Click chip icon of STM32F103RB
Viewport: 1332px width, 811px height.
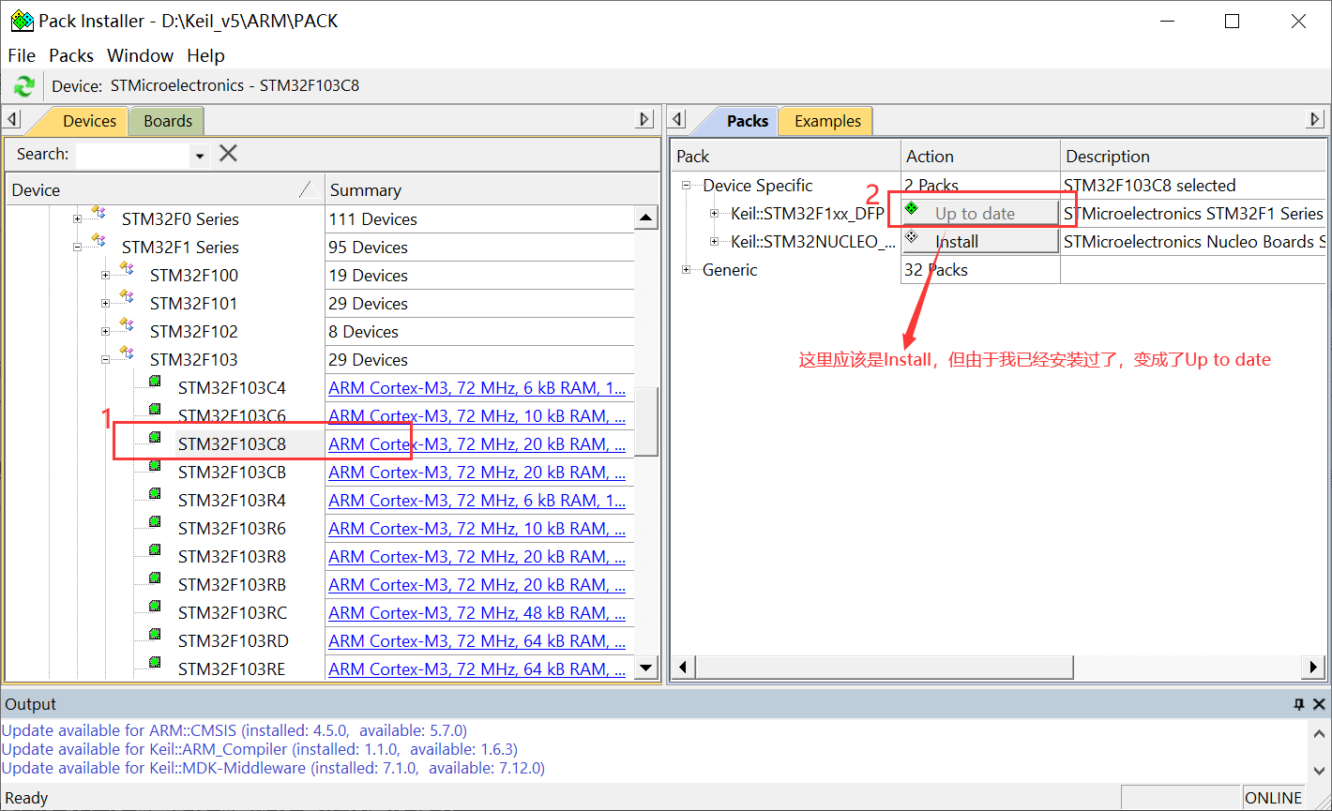[155, 578]
